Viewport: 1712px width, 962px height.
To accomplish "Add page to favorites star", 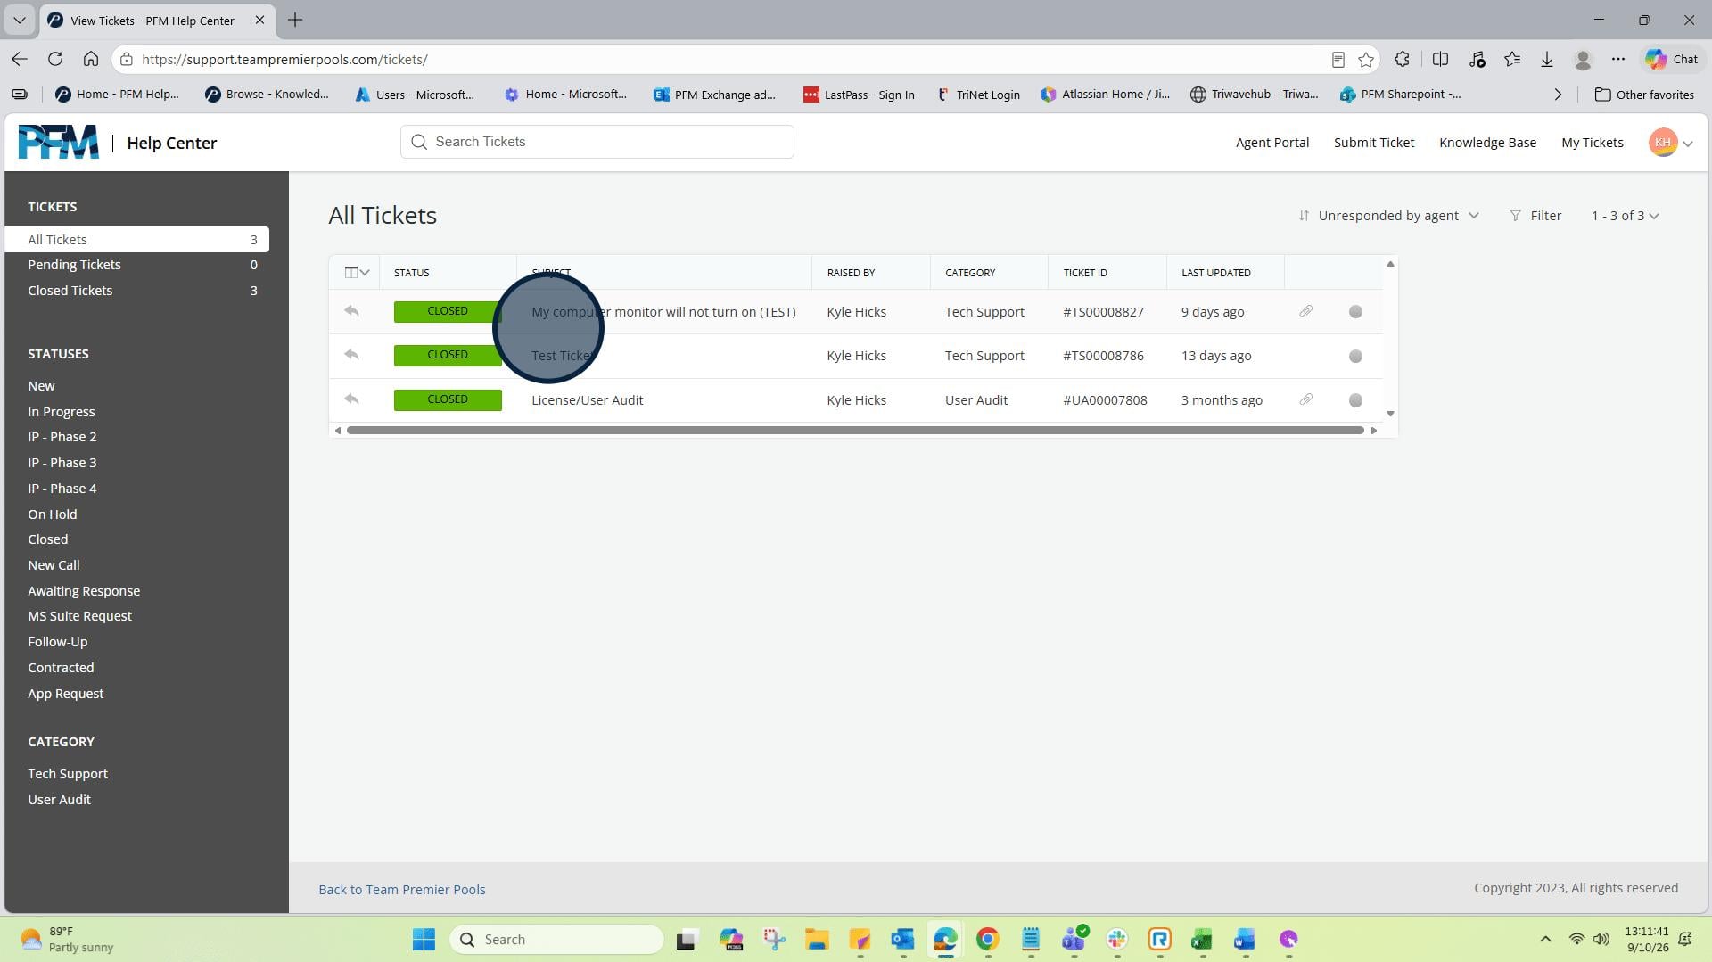I will click(1366, 59).
